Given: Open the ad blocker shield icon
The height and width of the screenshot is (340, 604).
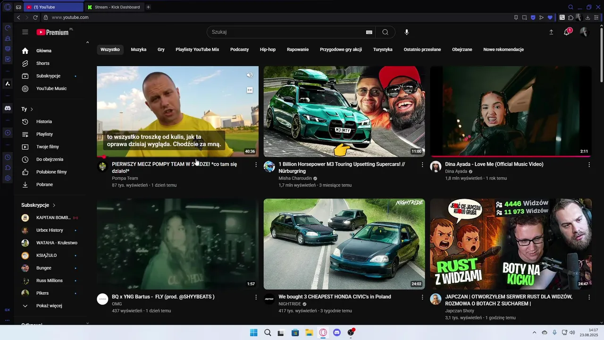Looking at the screenshot, I should (533, 17).
